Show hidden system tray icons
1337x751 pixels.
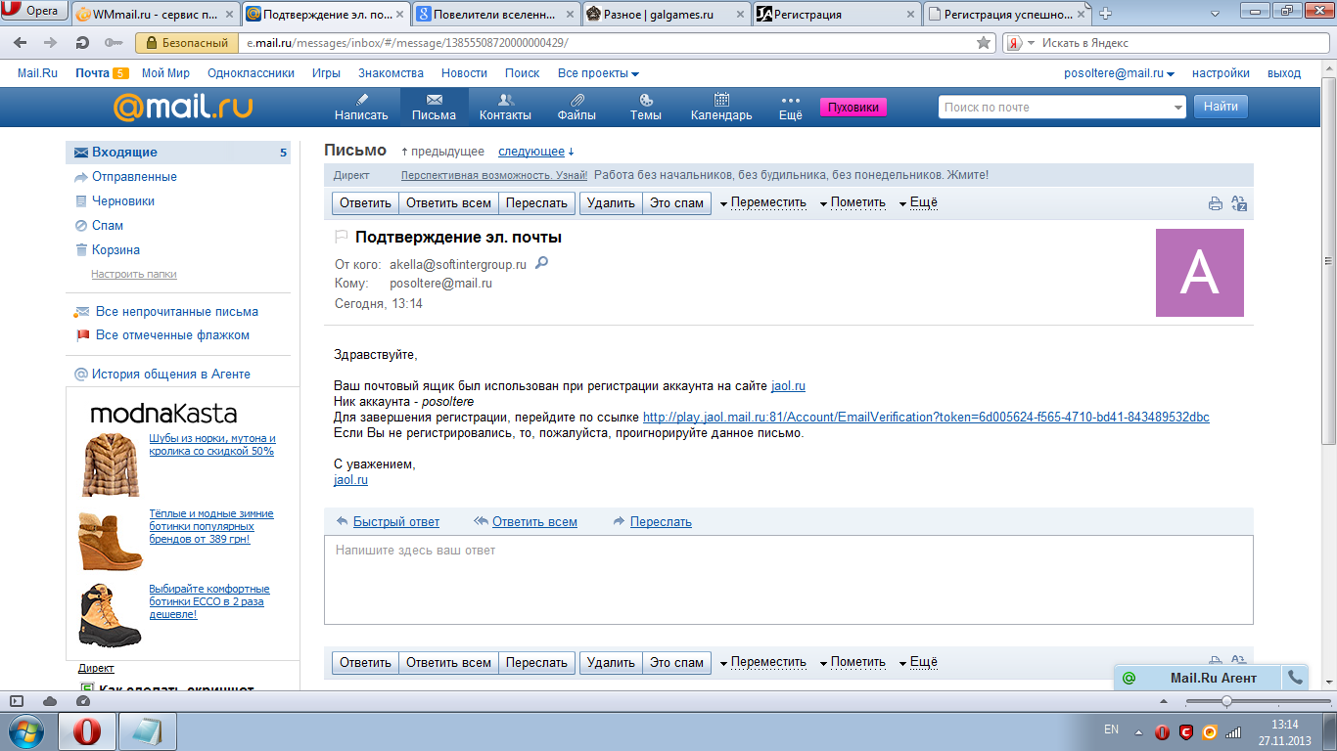coord(1138,731)
